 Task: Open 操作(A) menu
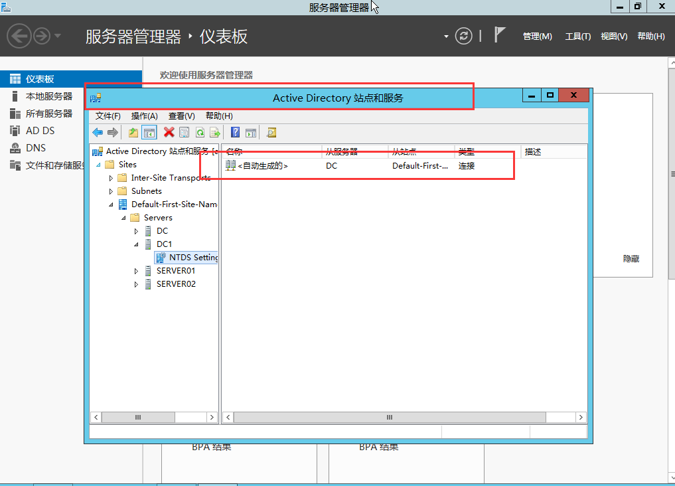[x=145, y=116]
